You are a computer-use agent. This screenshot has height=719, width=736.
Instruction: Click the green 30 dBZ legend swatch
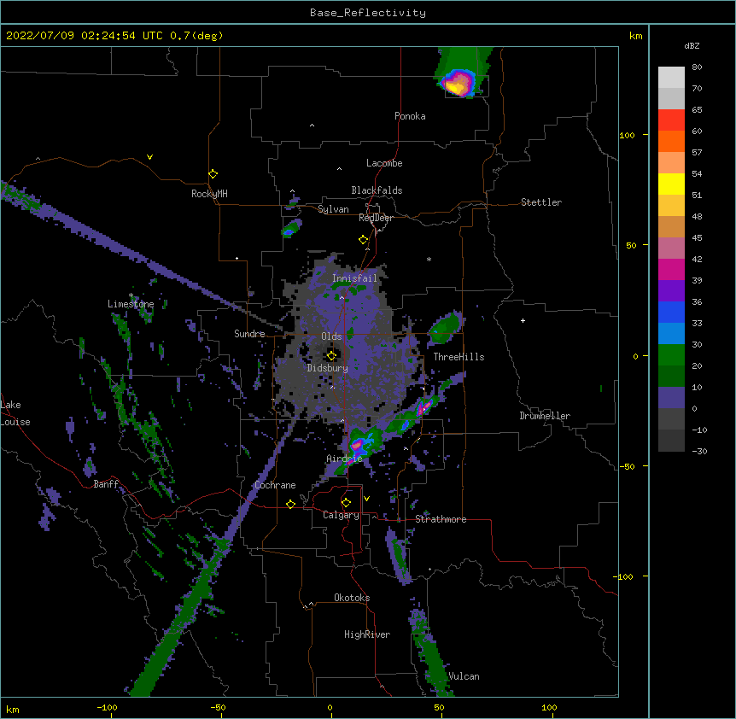(x=671, y=355)
